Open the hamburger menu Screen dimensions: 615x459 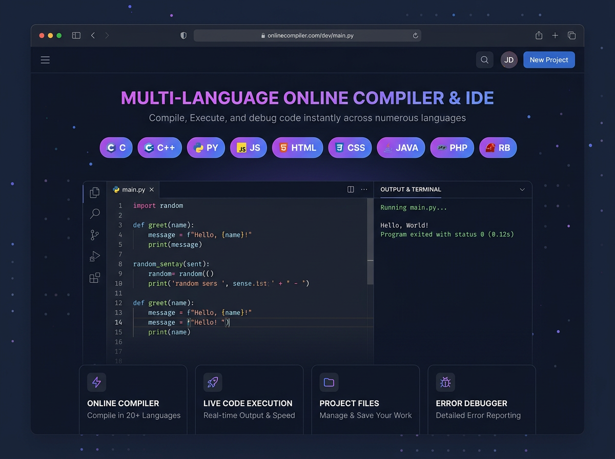45,60
